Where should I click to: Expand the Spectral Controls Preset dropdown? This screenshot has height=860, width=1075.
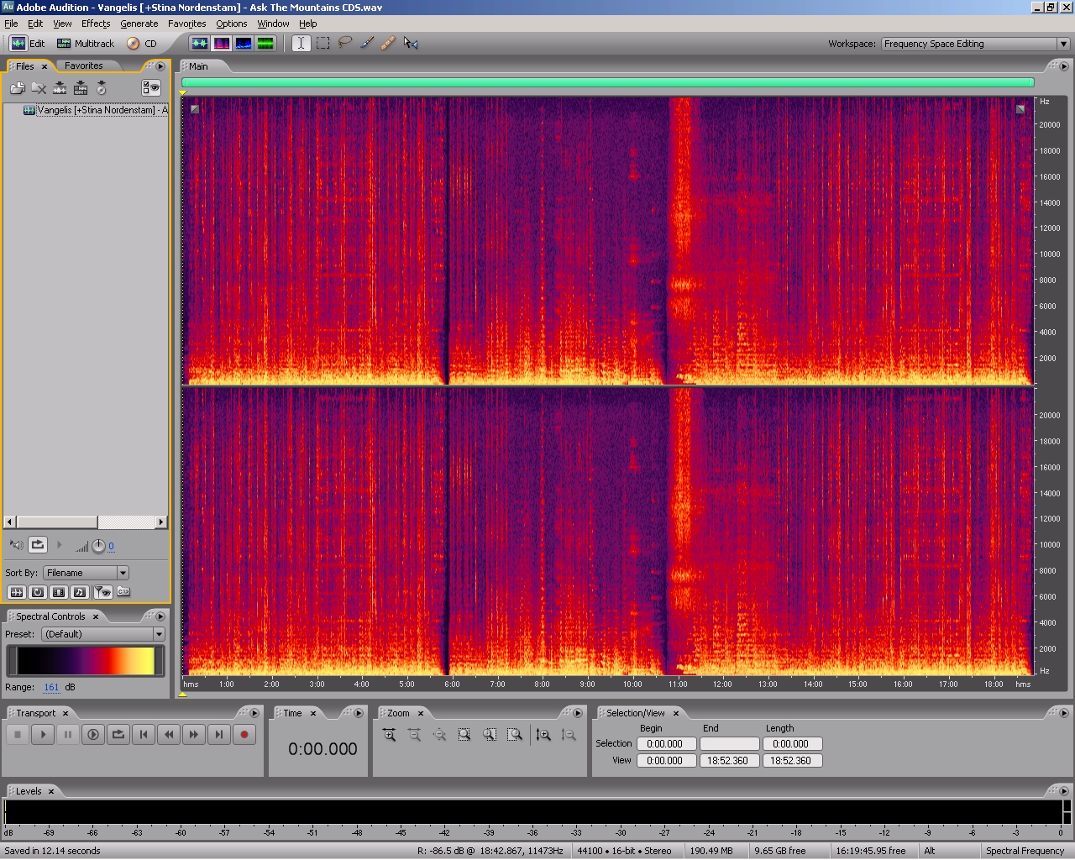click(x=102, y=634)
